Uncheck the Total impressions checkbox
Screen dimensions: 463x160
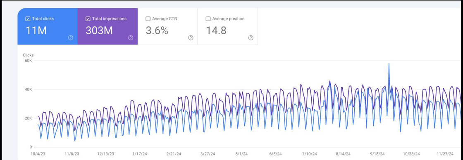coord(88,19)
